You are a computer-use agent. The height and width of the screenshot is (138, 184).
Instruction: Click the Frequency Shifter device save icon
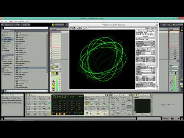pyautogui.click(x=131, y=95)
